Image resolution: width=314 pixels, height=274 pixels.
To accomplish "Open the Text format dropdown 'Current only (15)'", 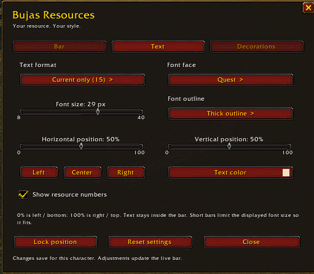I will [x=82, y=80].
